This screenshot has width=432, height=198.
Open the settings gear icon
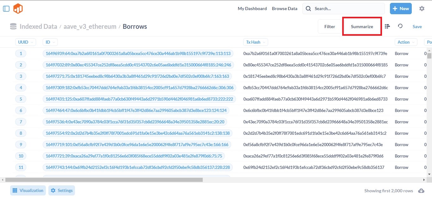(x=422, y=9)
